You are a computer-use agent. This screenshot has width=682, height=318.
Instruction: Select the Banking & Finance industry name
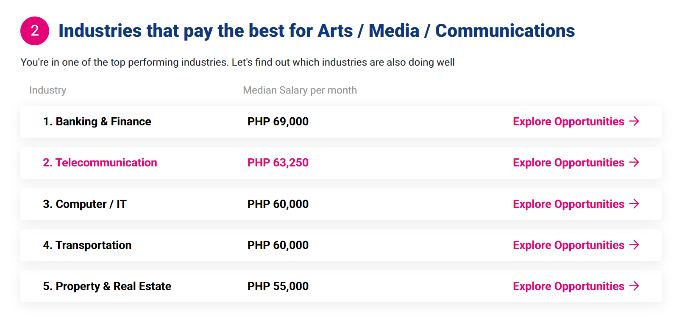[97, 122]
